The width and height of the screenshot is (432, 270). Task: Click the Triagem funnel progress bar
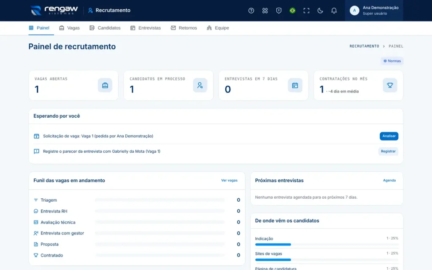(x=160, y=200)
